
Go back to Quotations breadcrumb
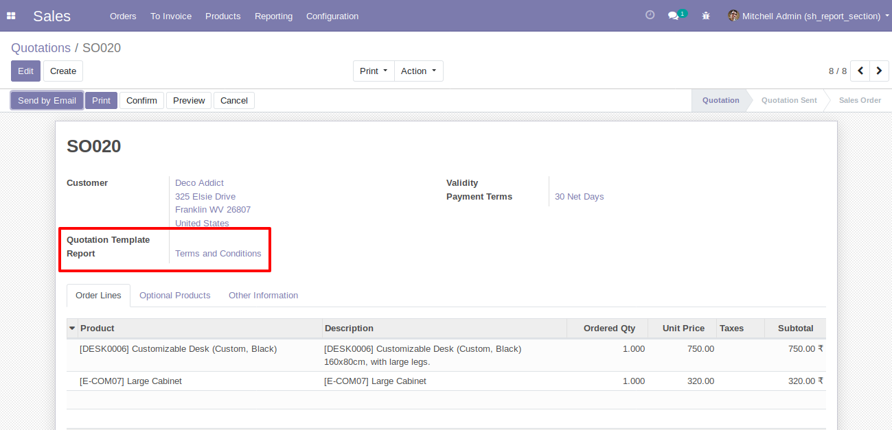41,48
